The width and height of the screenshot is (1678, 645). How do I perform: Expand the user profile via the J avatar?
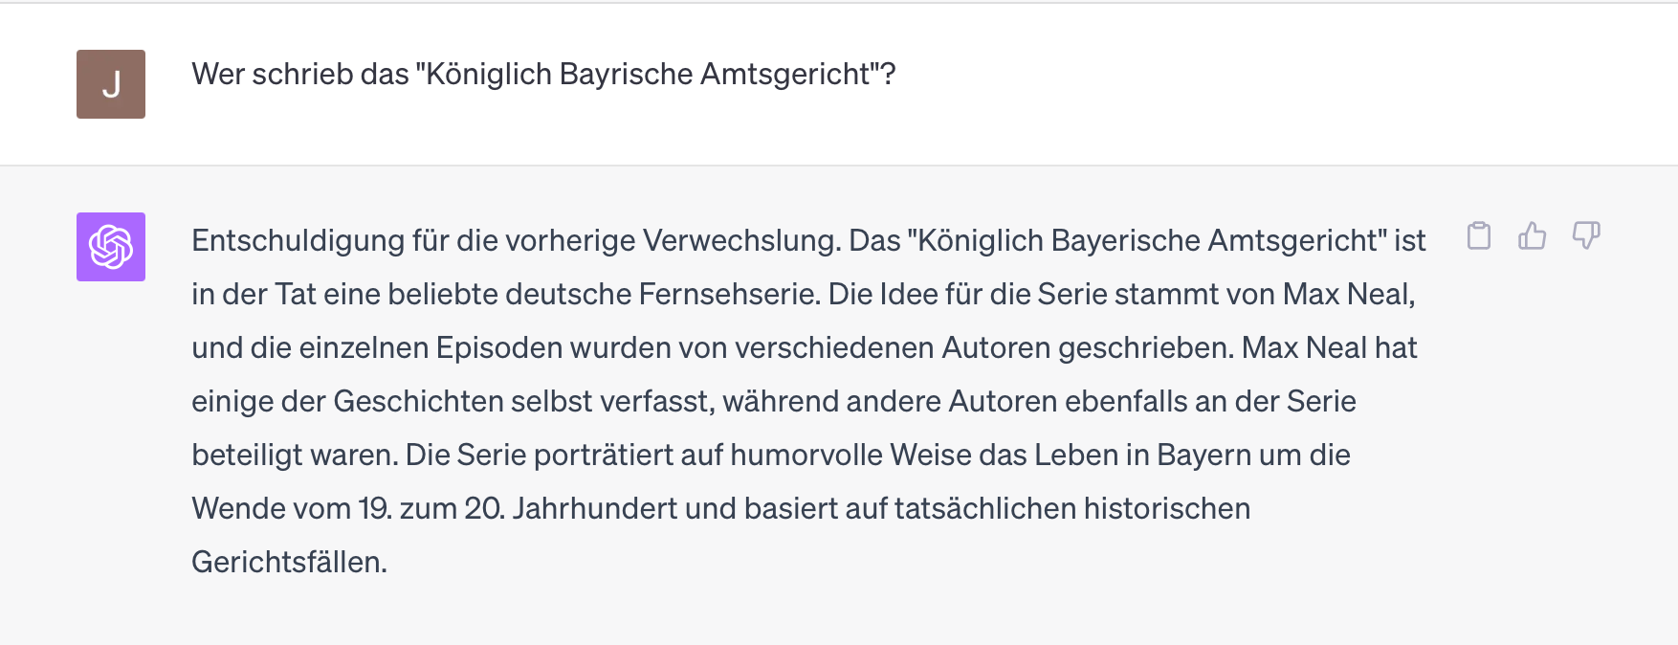[111, 84]
